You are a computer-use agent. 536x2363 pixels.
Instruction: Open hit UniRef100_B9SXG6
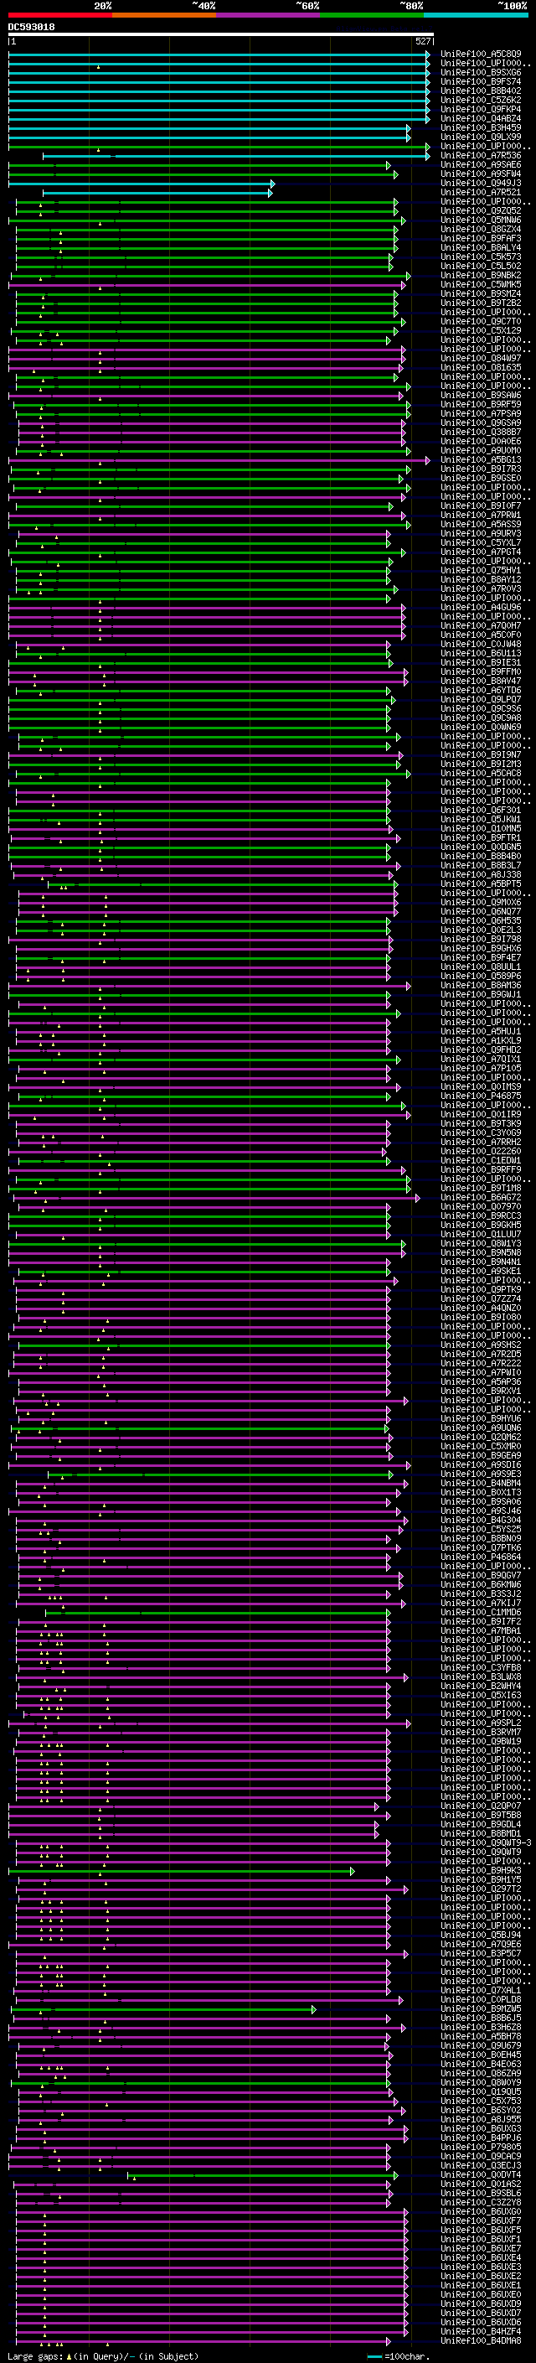pyautogui.click(x=481, y=72)
